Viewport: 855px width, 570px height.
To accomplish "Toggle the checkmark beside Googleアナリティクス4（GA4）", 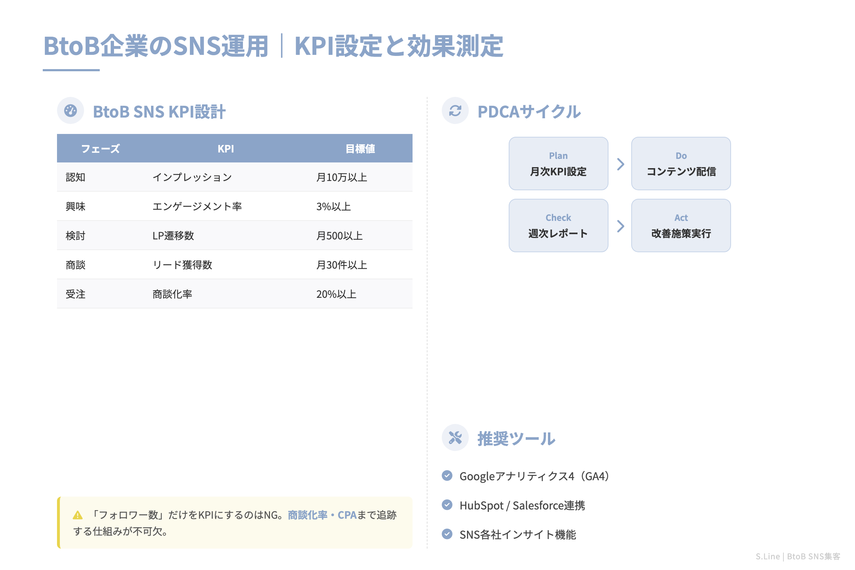I will (x=447, y=476).
